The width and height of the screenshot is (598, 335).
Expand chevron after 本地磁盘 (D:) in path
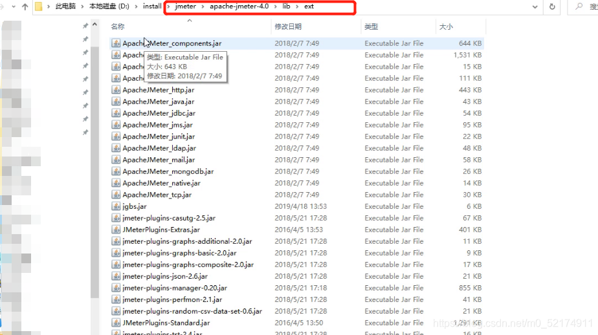tap(136, 6)
